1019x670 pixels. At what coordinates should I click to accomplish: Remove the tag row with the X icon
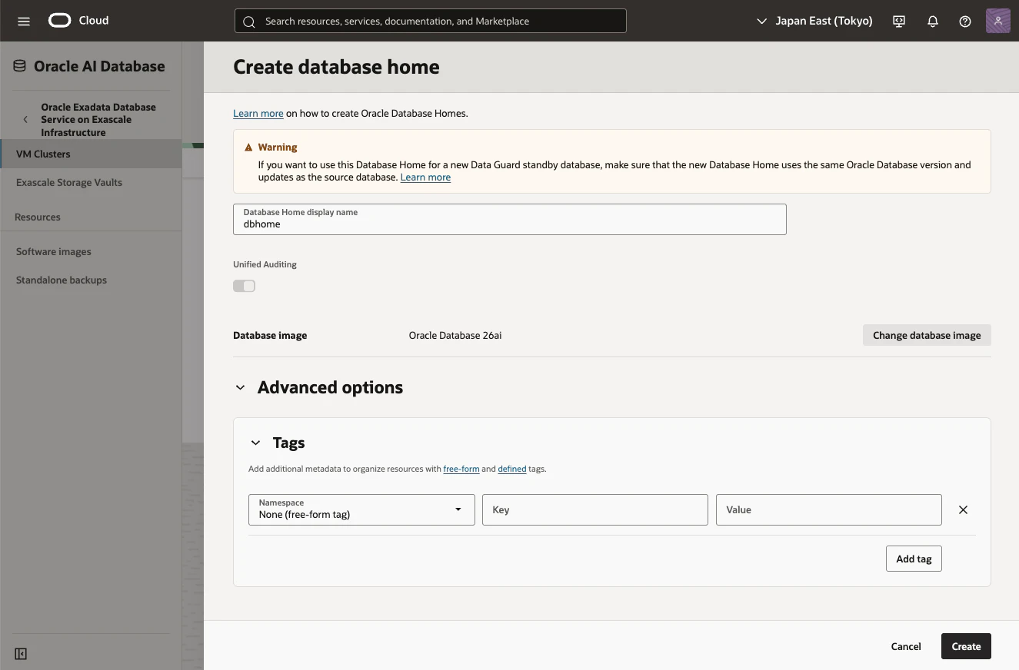[963, 509]
